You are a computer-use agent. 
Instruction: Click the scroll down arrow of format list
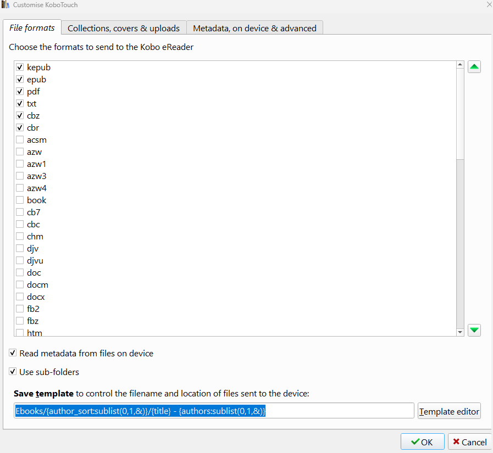460,332
